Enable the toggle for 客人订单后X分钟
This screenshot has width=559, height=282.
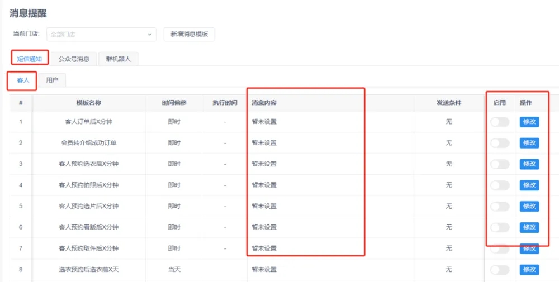500,122
